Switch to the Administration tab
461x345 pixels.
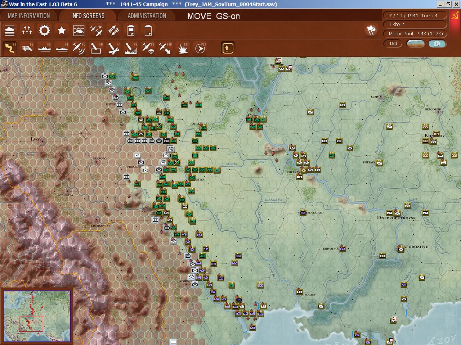pyautogui.click(x=147, y=16)
